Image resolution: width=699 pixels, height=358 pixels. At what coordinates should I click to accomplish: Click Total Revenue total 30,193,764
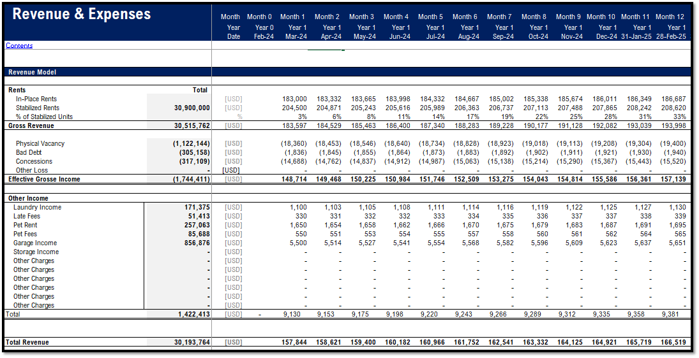pyautogui.click(x=192, y=343)
